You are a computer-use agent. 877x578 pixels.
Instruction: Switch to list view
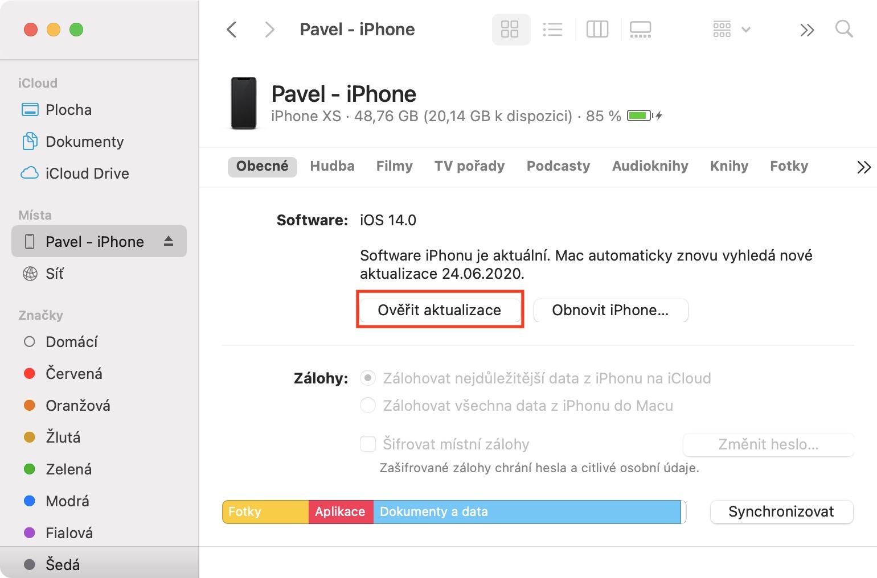pyautogui.click(x=552, y=30)
